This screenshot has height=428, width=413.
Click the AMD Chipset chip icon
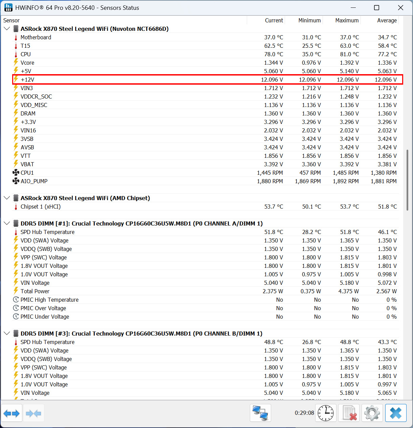pos(16,198)
